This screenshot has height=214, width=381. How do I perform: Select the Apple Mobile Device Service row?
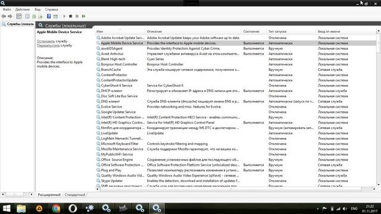[x=236, y=43]
